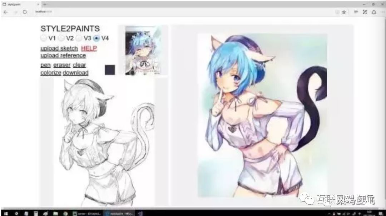Select the V4 model radio button

(x=96, y=38)
